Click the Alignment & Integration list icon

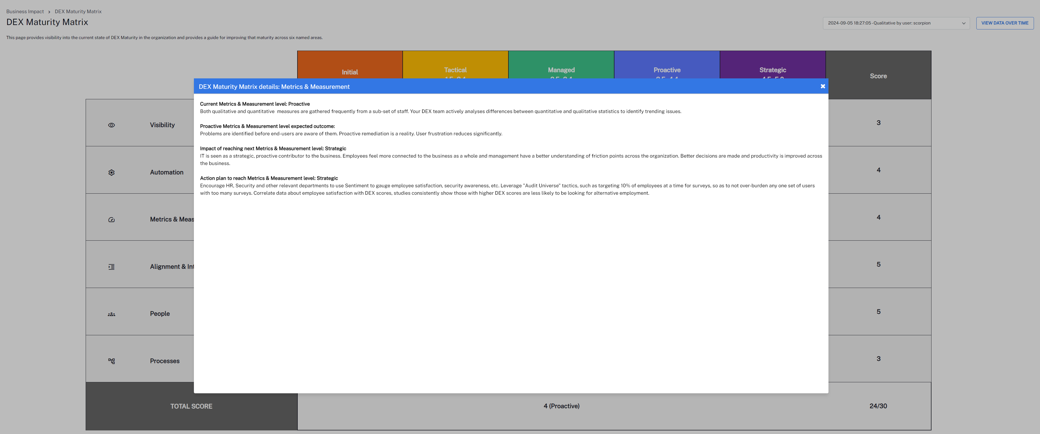pyautogui.click(x=112, y=267)
